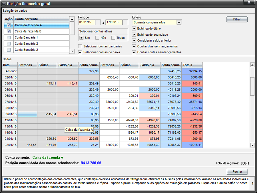Image resolution: width=257 pixels, height=193 pixels.
Task: Toggle Exibir saldo diário
Action: click(134, 29)
